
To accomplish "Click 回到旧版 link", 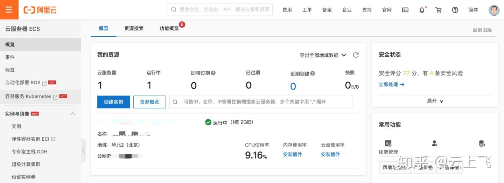I will [x=482, y=30].
